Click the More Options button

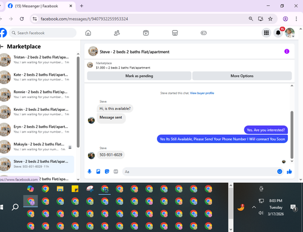point(242,76)
